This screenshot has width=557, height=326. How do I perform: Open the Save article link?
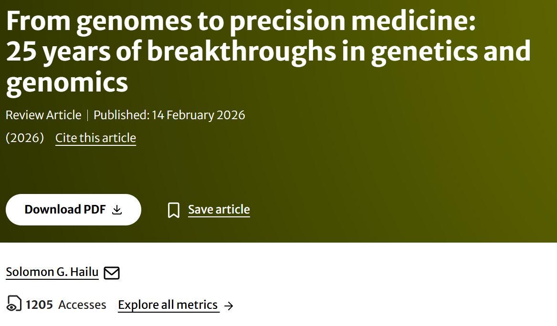click(219, 210)
